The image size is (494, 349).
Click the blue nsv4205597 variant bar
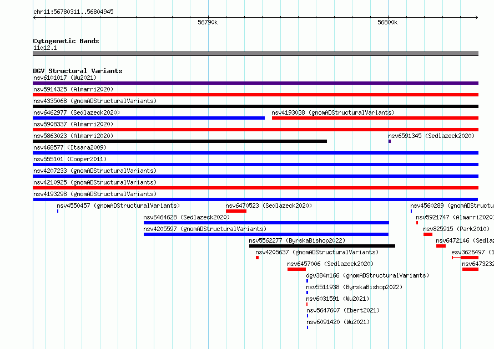[x=266, y=234]
